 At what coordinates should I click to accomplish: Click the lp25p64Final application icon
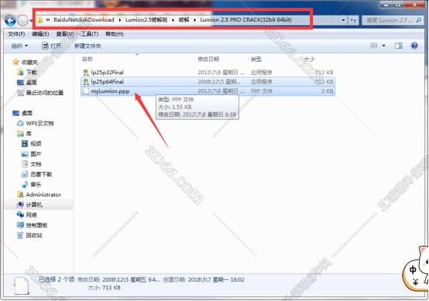tap(86, 82)
